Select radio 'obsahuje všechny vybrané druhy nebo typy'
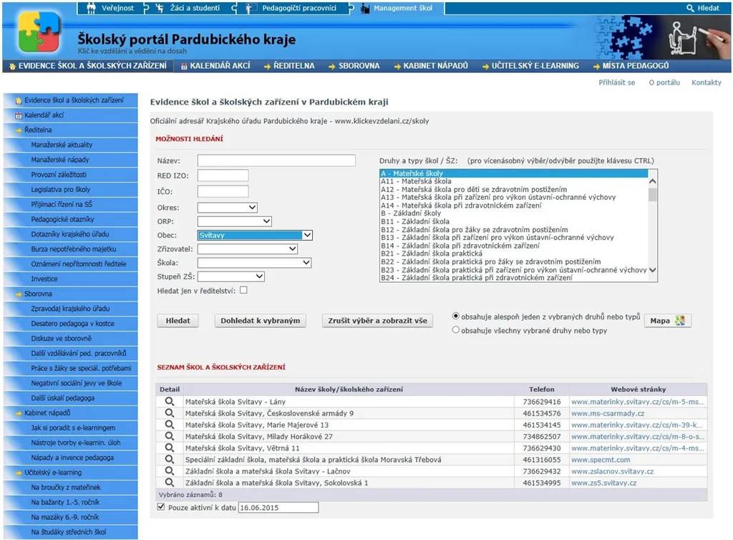The height and width of the screenshot is (540, 733). 456,329
